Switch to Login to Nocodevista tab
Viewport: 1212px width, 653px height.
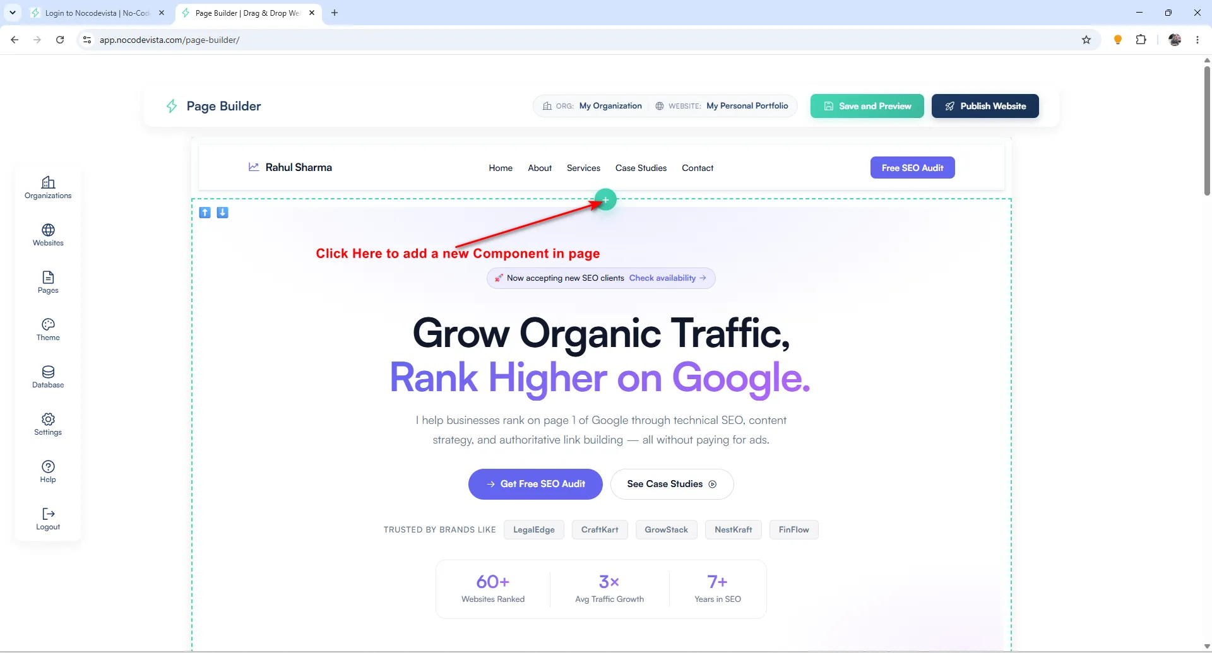point(97,13)
